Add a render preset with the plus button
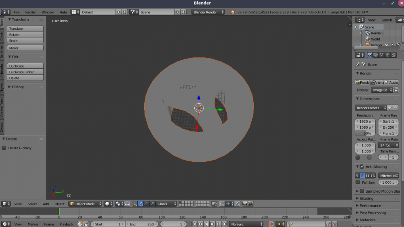The width and height of the screenshot is (404, 227). click(390, 108)
